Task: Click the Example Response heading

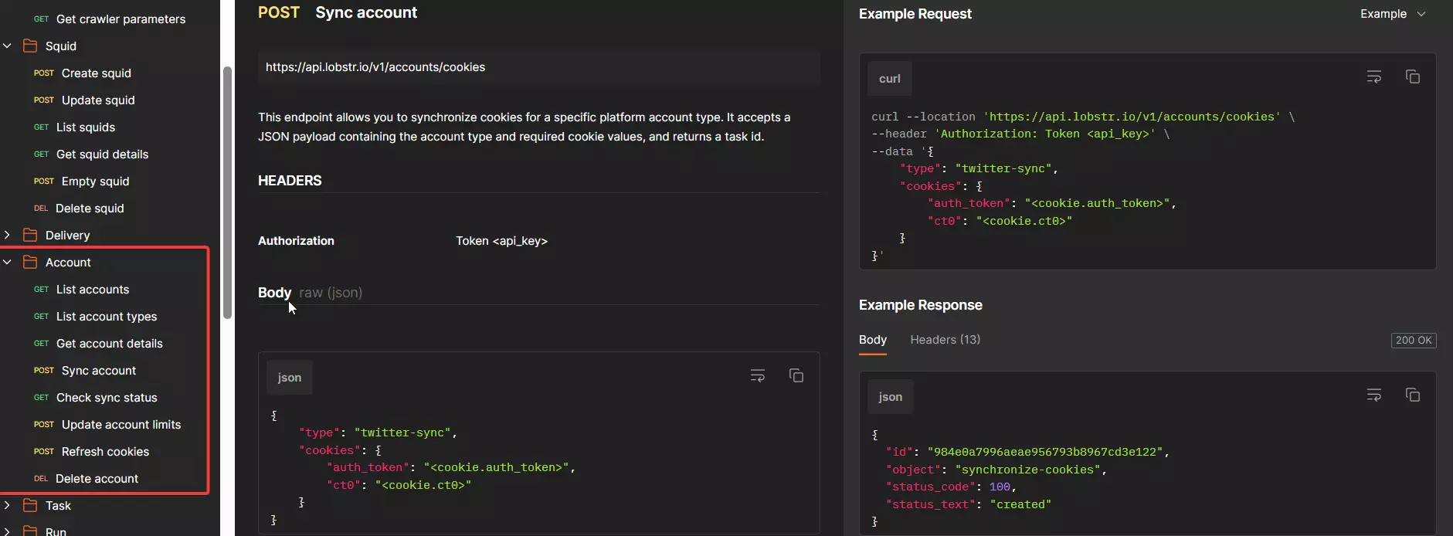Action: coord(920,304)
